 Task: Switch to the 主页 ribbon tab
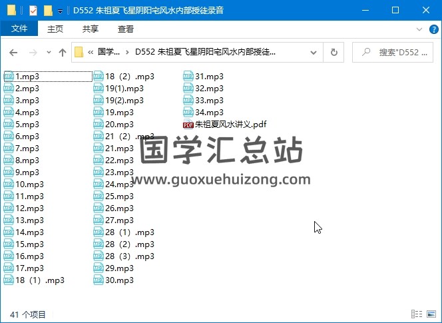point(55,29)
